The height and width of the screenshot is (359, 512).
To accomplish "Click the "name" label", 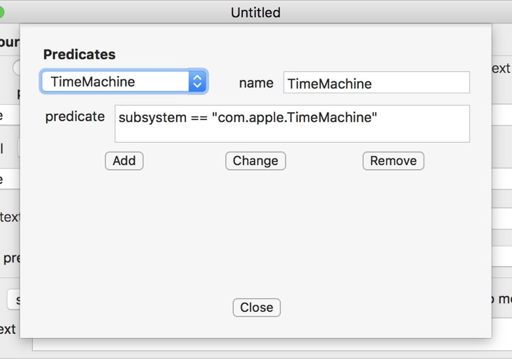I will [x=256, y=83].
